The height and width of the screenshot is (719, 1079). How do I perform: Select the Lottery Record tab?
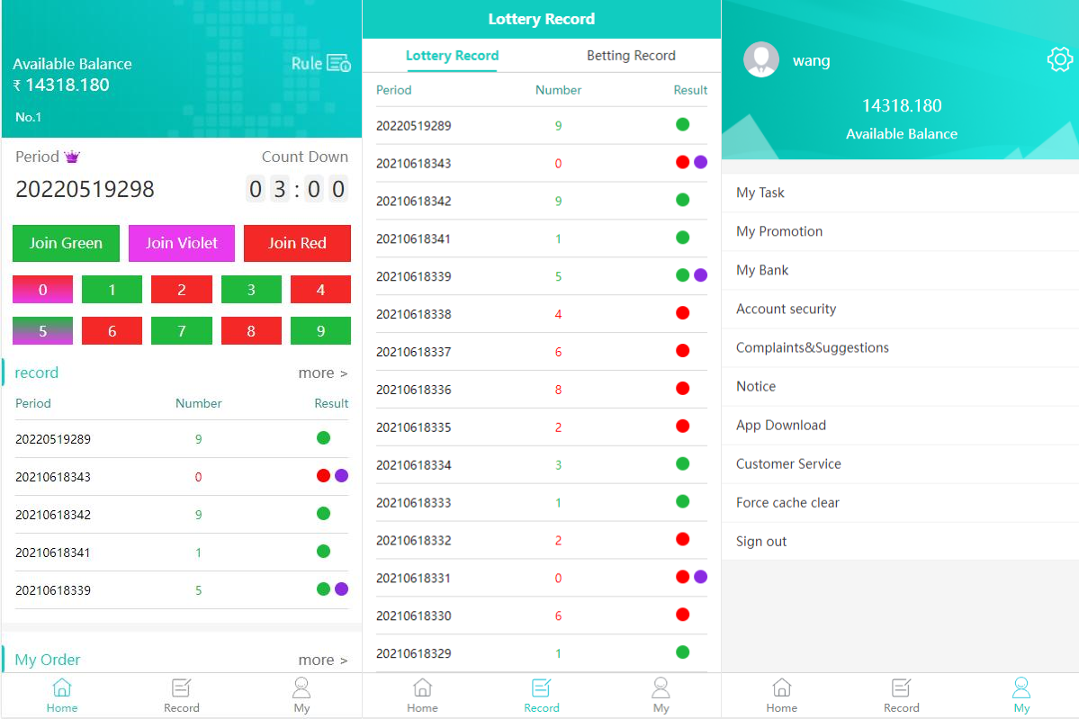[451, 55]
